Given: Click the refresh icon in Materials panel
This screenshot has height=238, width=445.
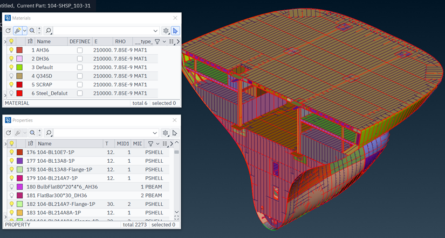Looking at the screenshot, I should (7, 31).
